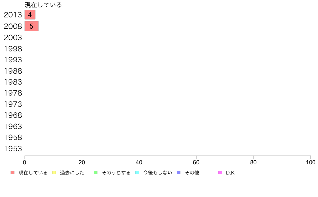Click the magenta D.K. legend swatch
This screenshot has height=197, width=318.
click(220, 173)
